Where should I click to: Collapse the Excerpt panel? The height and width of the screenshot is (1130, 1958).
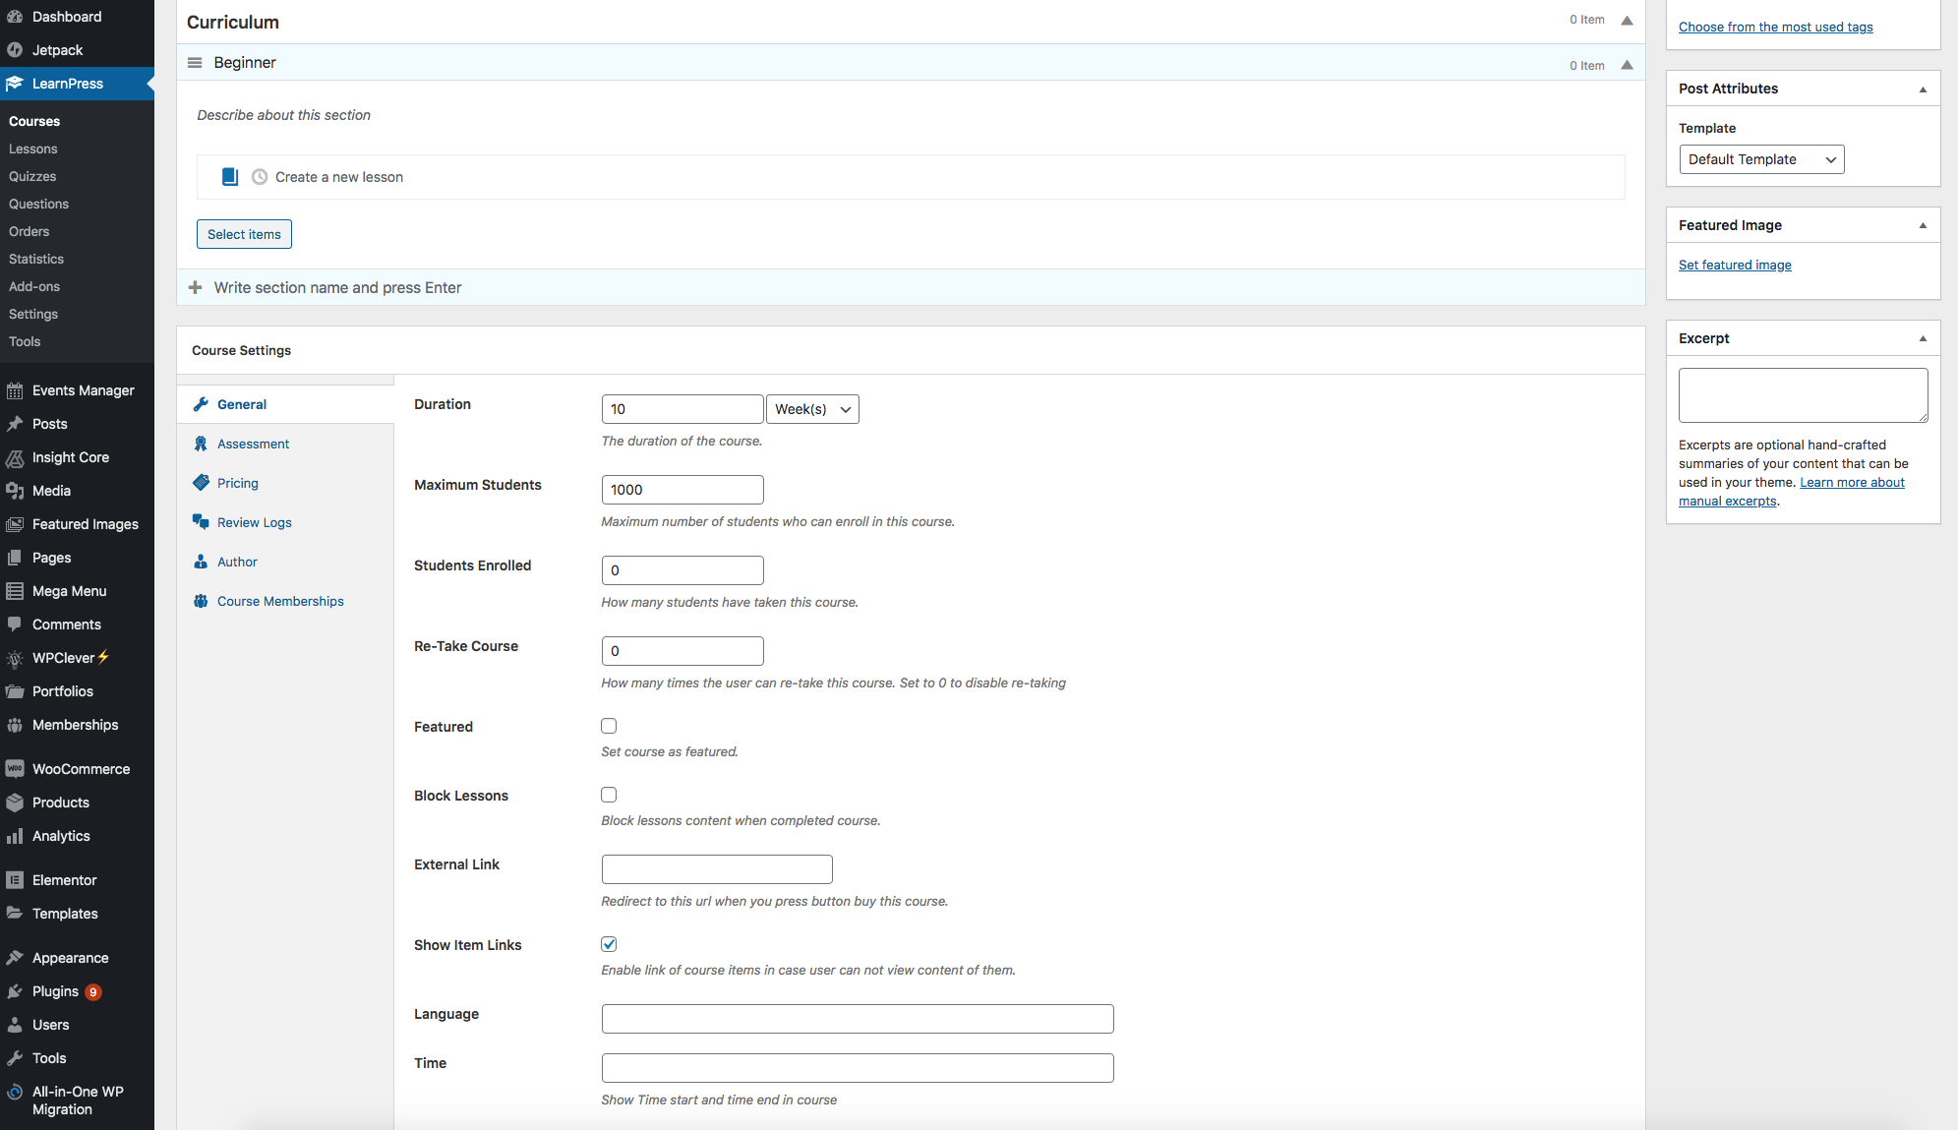pyautogui.click(x=1923, y=339)
